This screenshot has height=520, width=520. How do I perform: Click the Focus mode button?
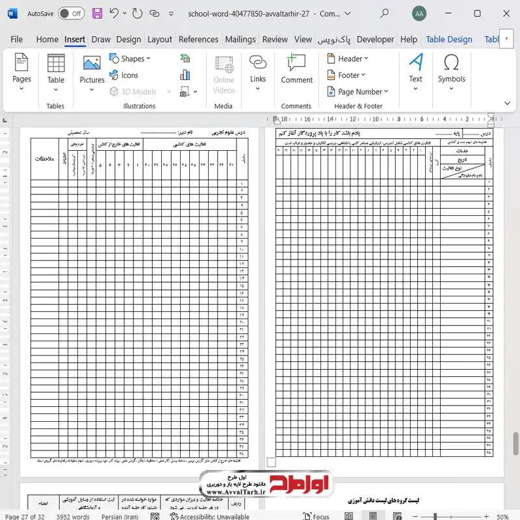(317, 516)
